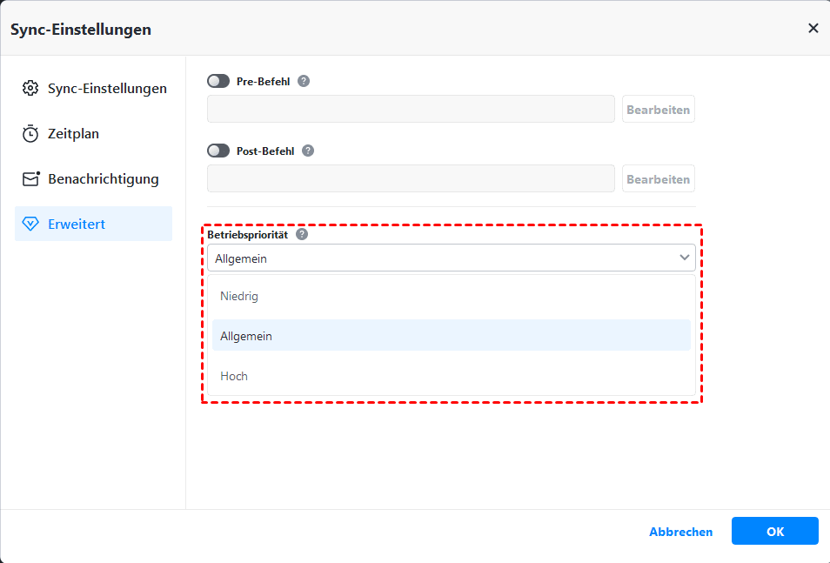Click the envelope icon for Benachrichtigung
This screenshot has width=830, height=563.
(31, 179)
